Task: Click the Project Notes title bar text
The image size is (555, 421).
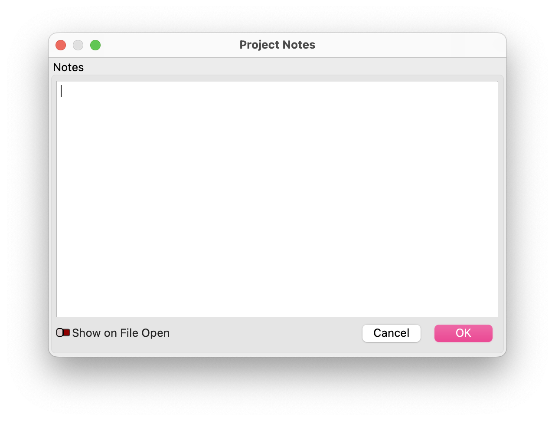Action: coord(277,45)
